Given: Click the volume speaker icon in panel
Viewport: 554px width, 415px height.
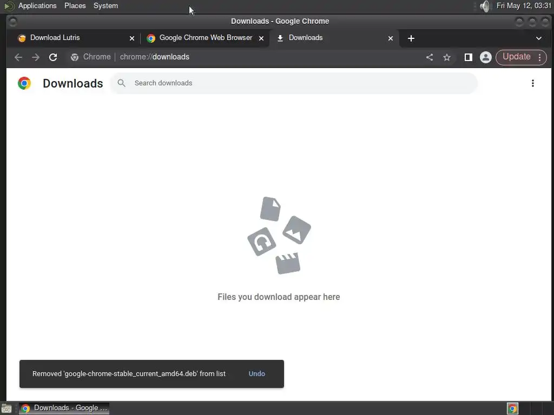Looking at the screenshot, I should pos(485,6).
